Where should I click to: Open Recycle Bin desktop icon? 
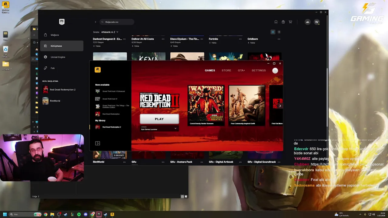[x=5, y=51]
